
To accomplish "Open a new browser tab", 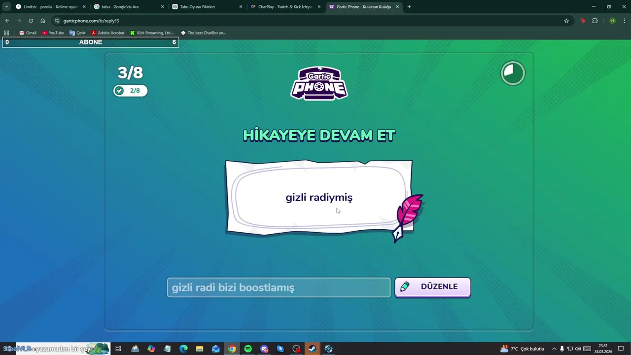I will [x=409, y=7].
